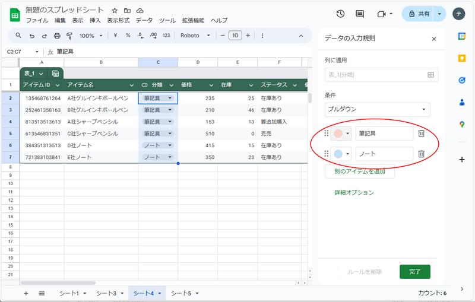Screen dimensions: 475x302
Task: Open Google Keep in side panel
Action: (x=462, y=58)
